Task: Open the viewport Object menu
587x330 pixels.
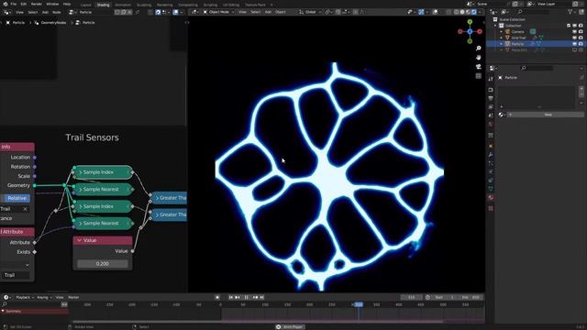Action: tap(281, 12)
